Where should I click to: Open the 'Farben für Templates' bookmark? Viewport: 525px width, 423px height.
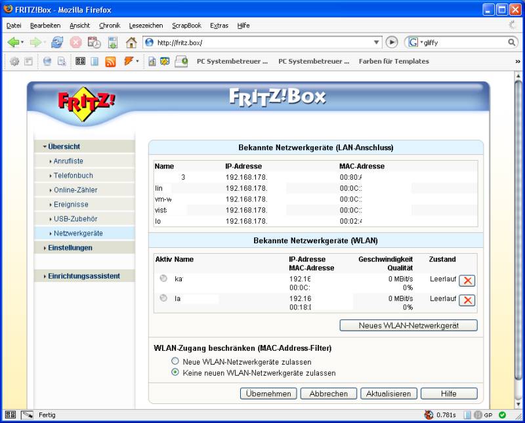click(394, 61)
